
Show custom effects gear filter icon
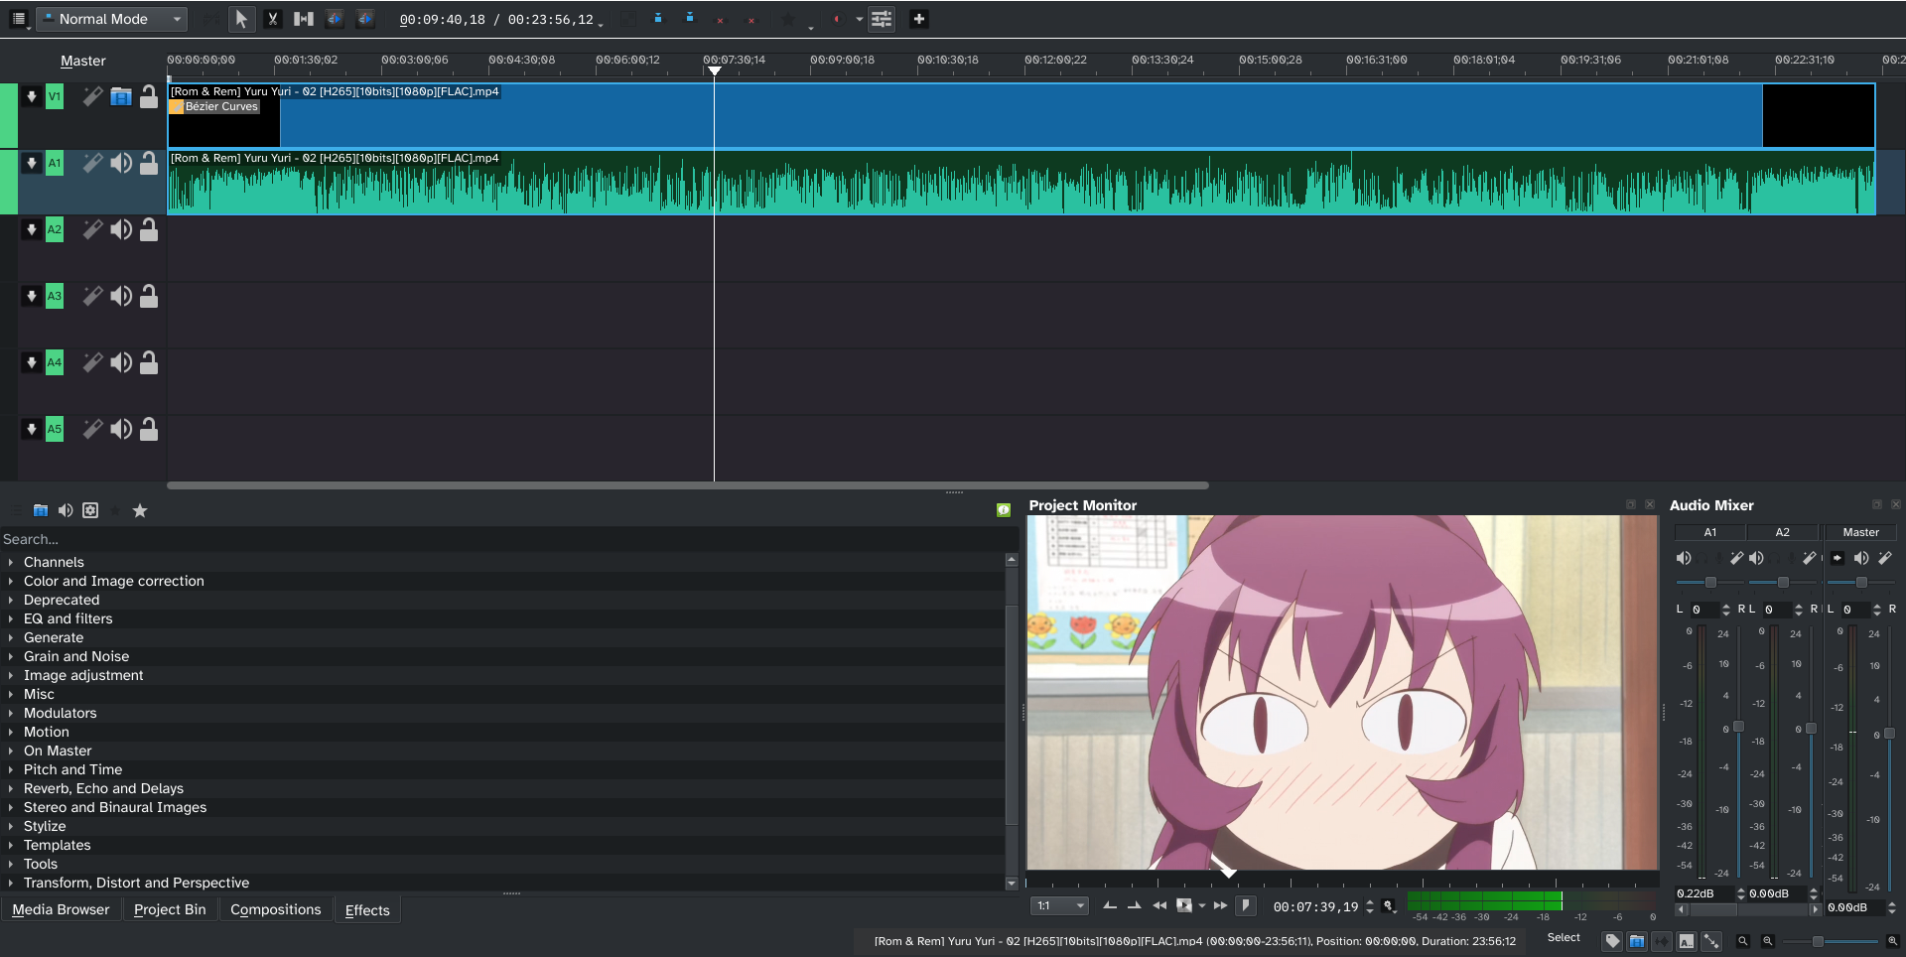pos(90,510)
